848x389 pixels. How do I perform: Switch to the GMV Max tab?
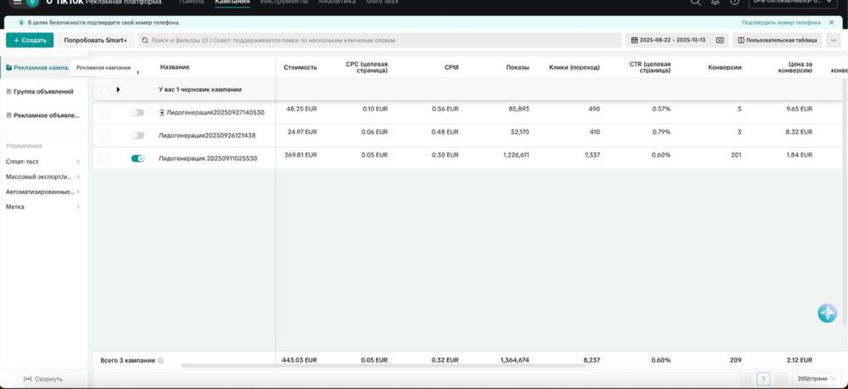(382, 3)
